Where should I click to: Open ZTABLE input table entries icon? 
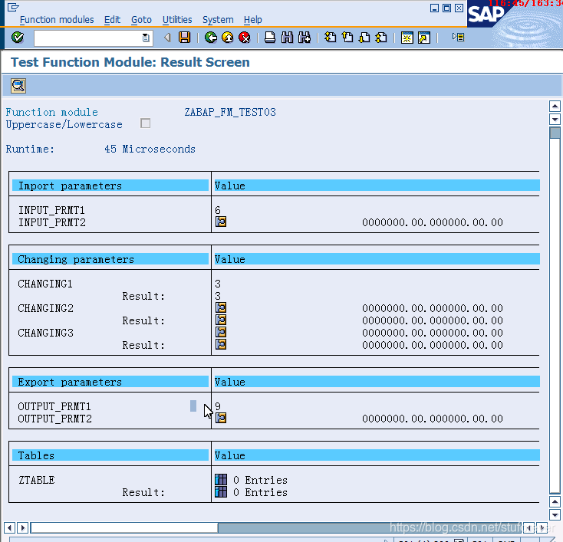pos(221,480)
